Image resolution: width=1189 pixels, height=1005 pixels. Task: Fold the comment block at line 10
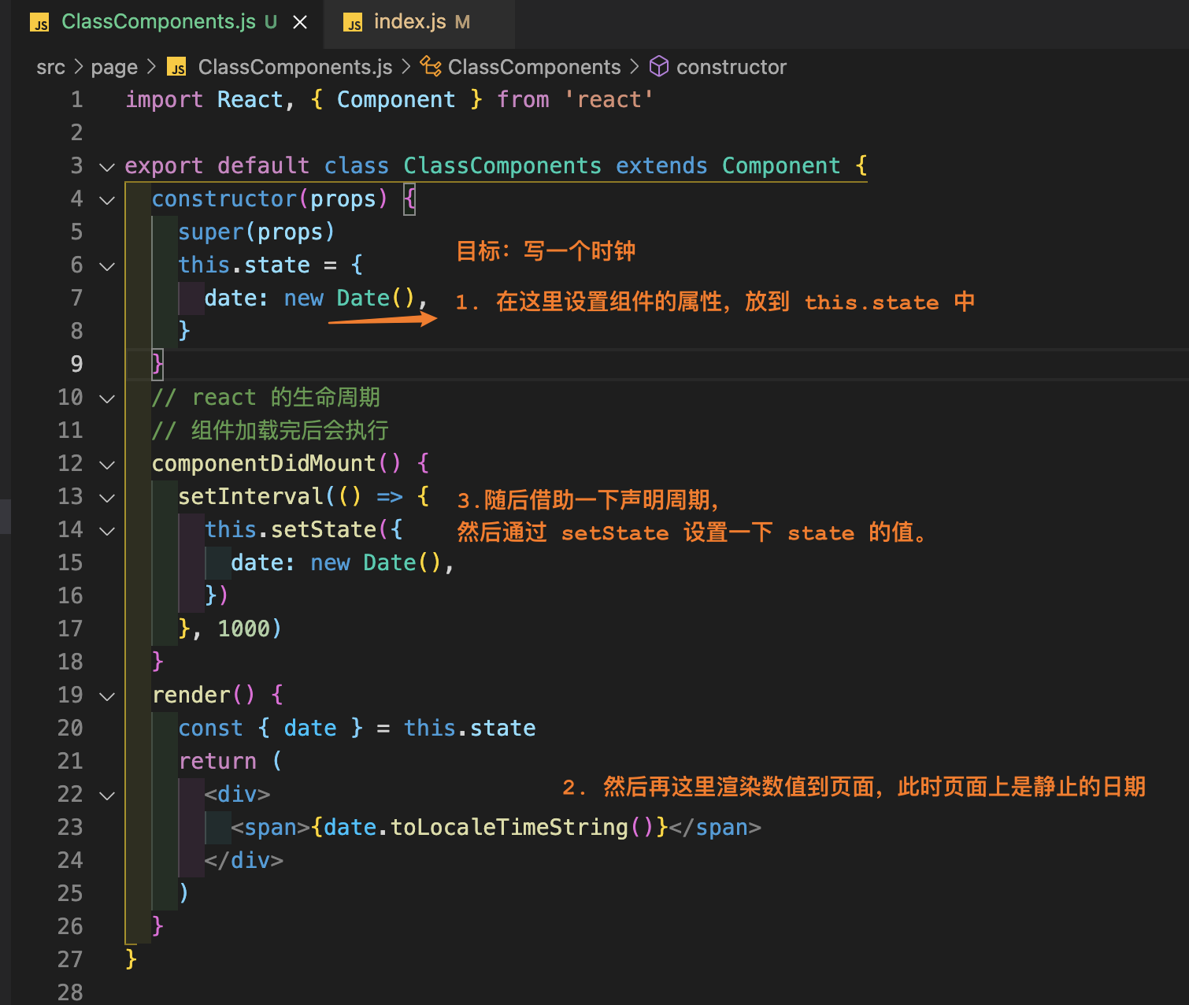coord(107,398)
